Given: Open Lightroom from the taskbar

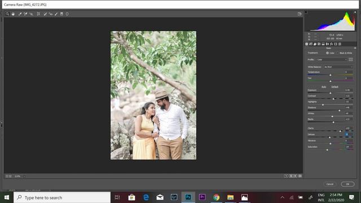Looking at the screenshot, I should click(x=174, y=197).
